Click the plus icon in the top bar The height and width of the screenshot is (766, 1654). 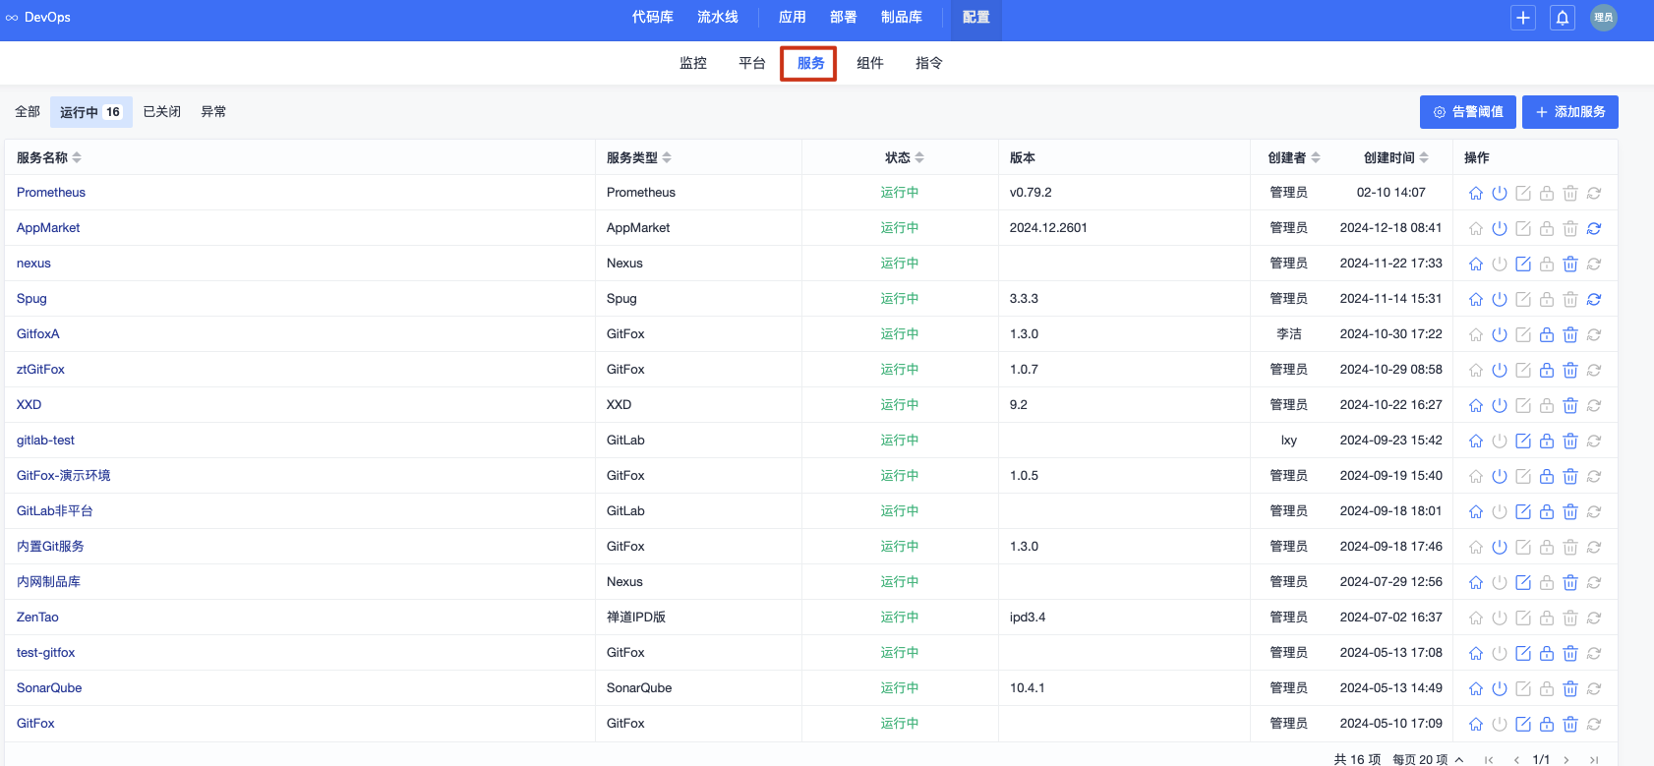pyautogui.click(x=1523, y=18)
